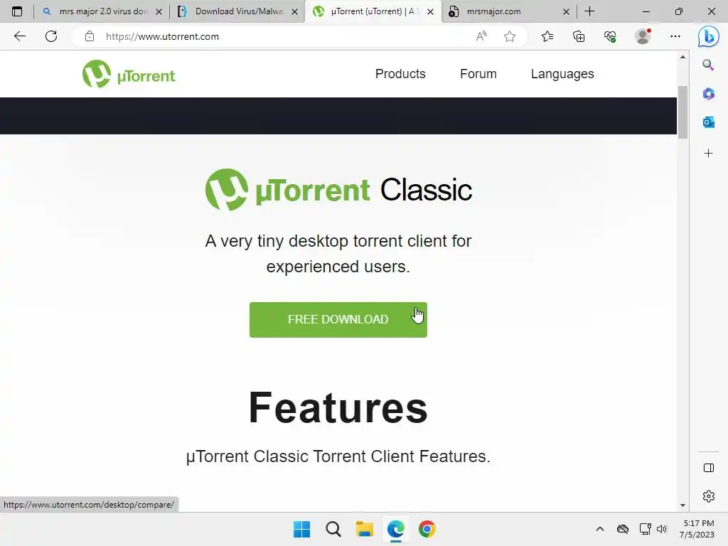Add app to sidebar plus button
The height and width of the screenshot is (546, 728).
pos(708,154)
